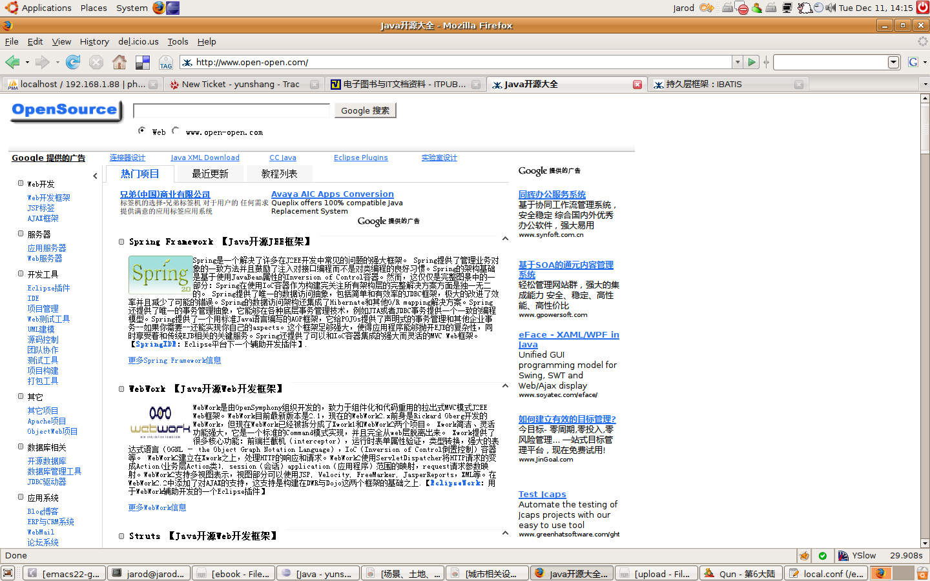Click the Spring logo image
This screenshot has width=930, height=581.
[x=160, y=275]
